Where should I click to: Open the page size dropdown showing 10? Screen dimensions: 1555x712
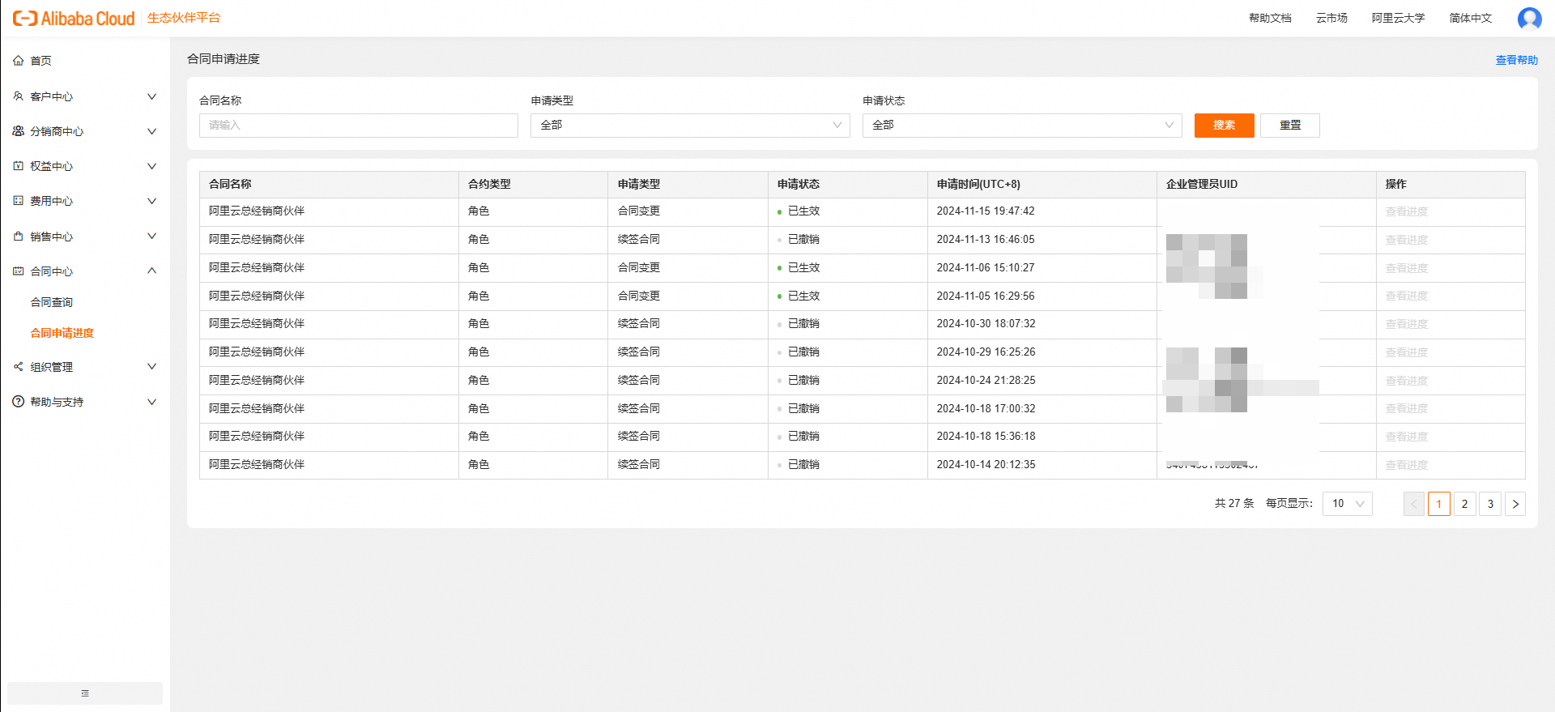tap(1348, 504)
